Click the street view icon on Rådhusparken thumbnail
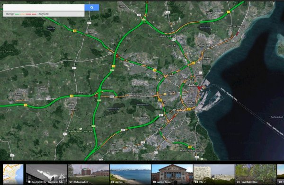284x185 pixels. (x=71, y=182)
